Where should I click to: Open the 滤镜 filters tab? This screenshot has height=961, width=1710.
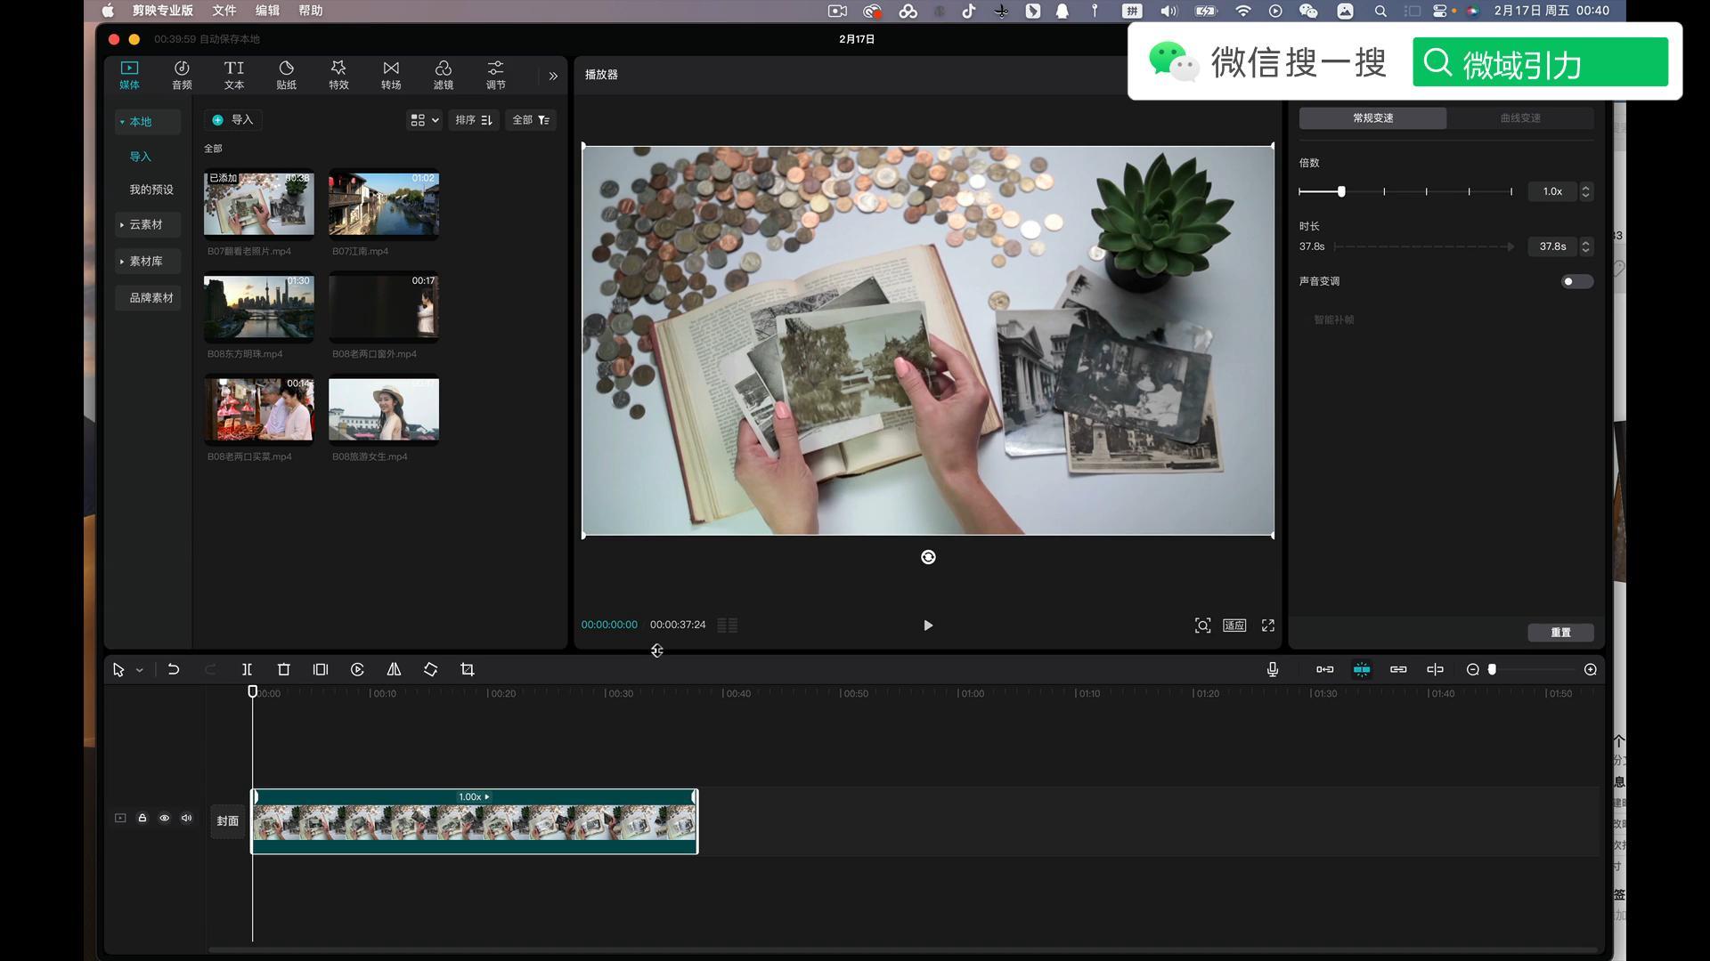[444, 75]
